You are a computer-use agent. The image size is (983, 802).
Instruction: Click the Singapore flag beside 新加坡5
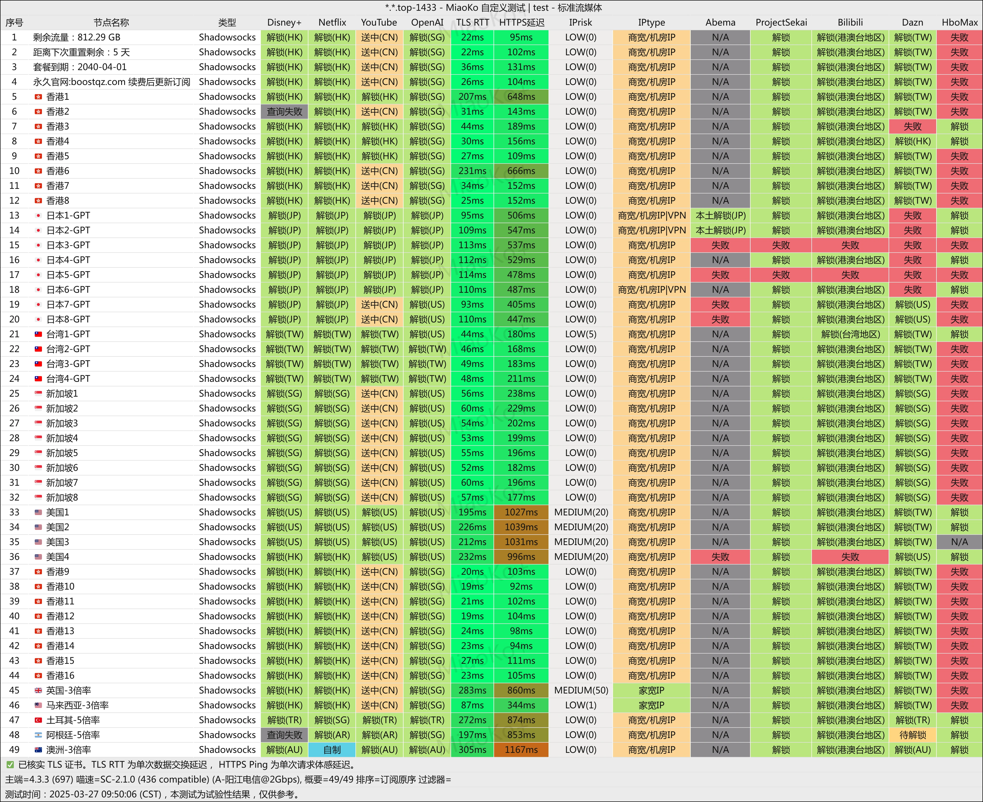point(38,453)
